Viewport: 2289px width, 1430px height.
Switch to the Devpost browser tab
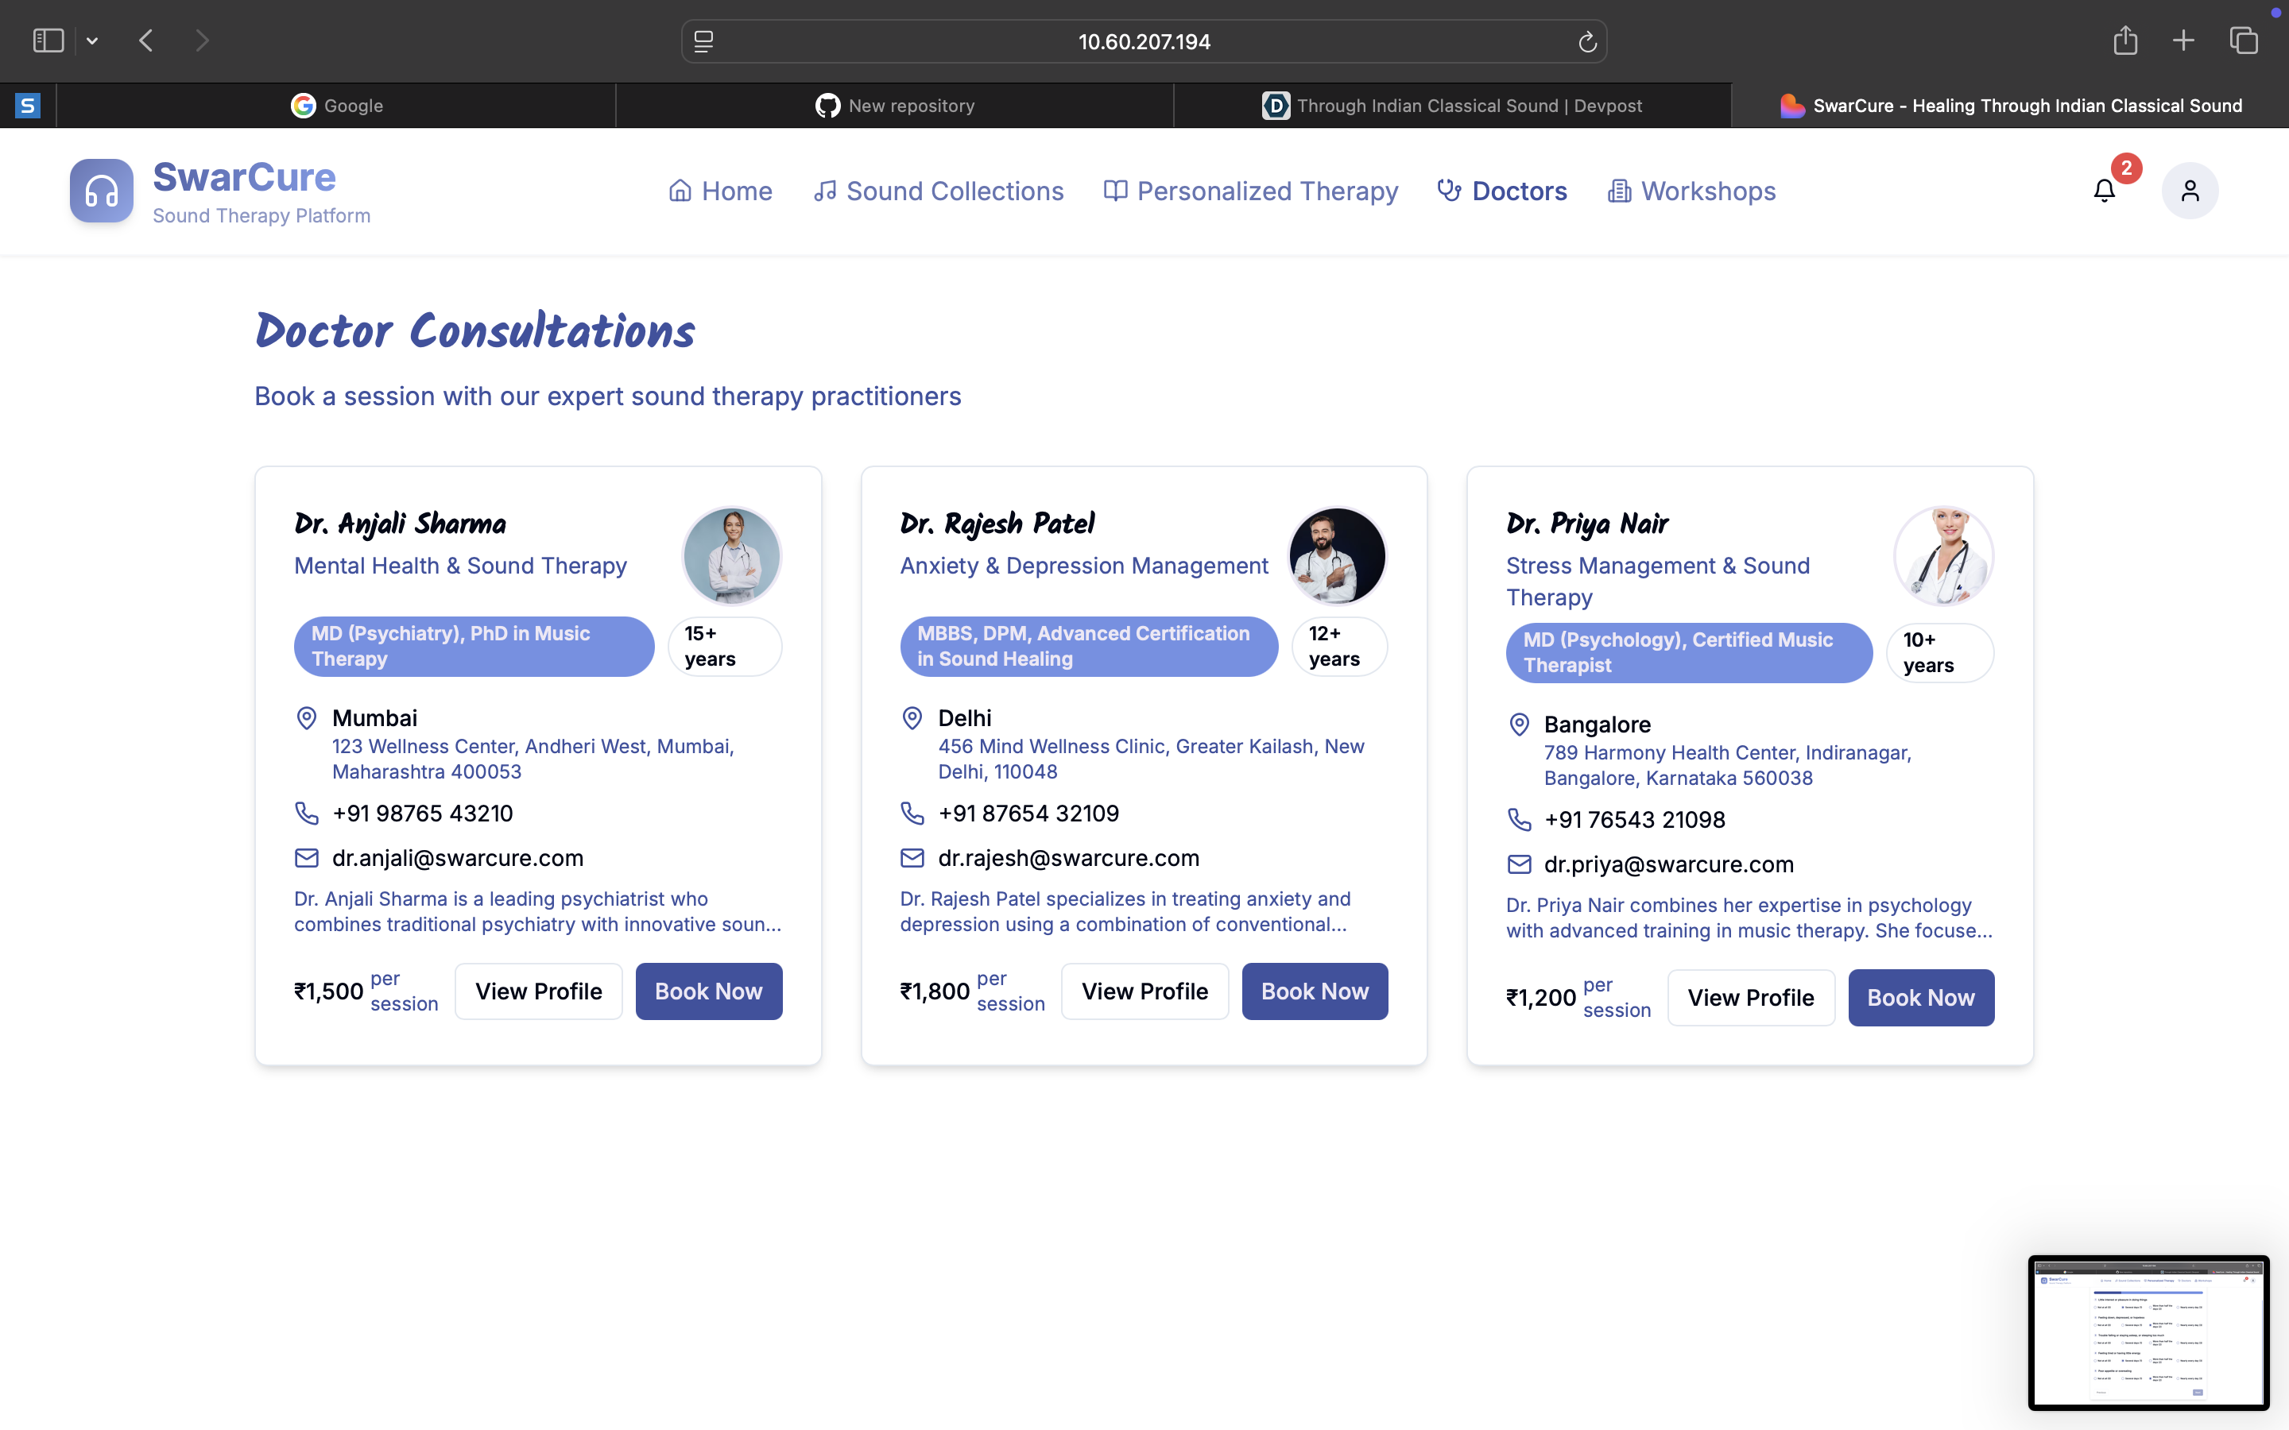(x=1452, y=106)
